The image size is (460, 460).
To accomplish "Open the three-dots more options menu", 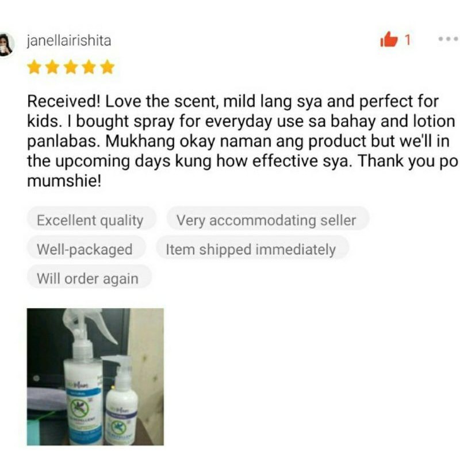I will 448,39.
